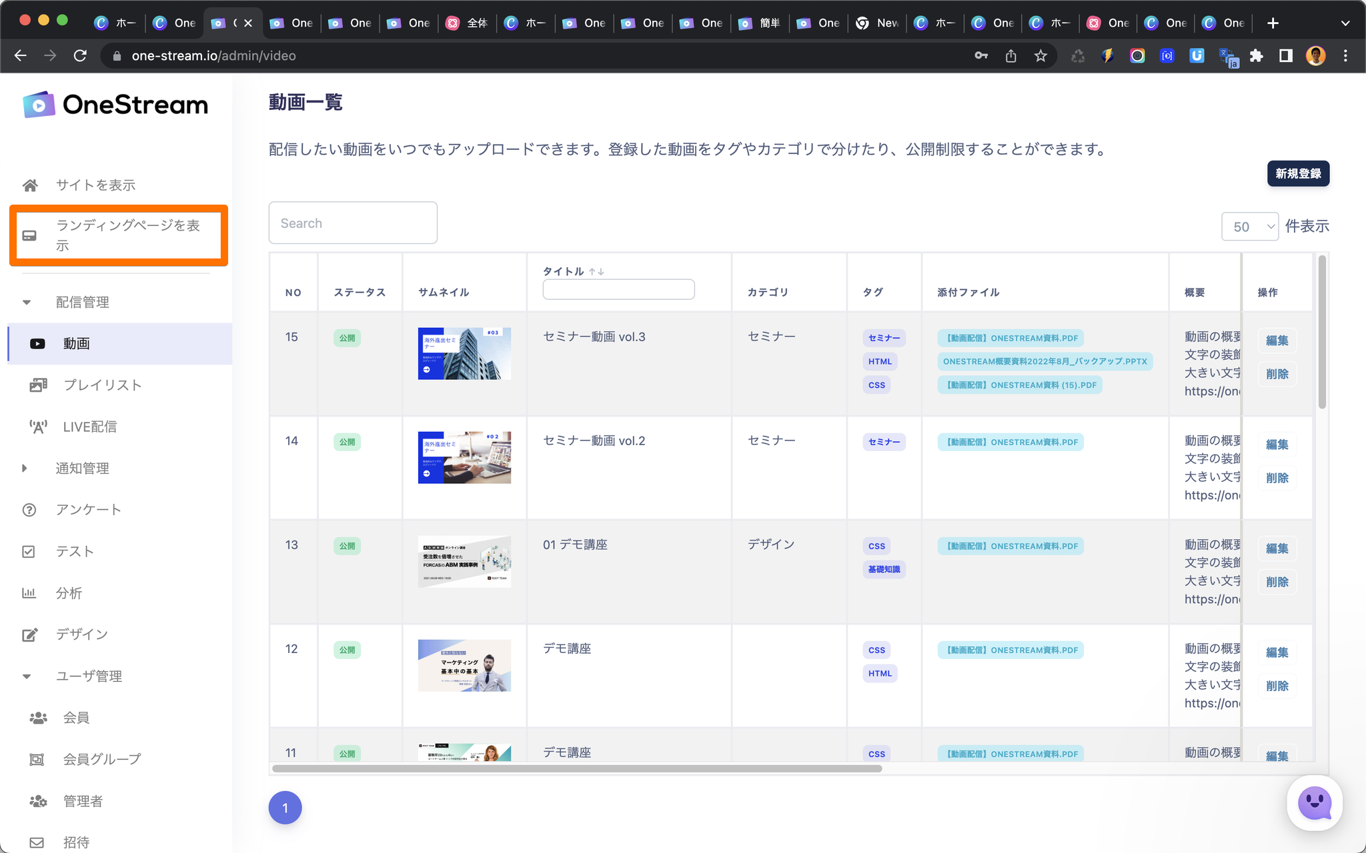Image resolution: width=1366 pixels, height=853 pixels.
Task: Open the playlist icon for プレイリスト
Action: pos(38,385)
